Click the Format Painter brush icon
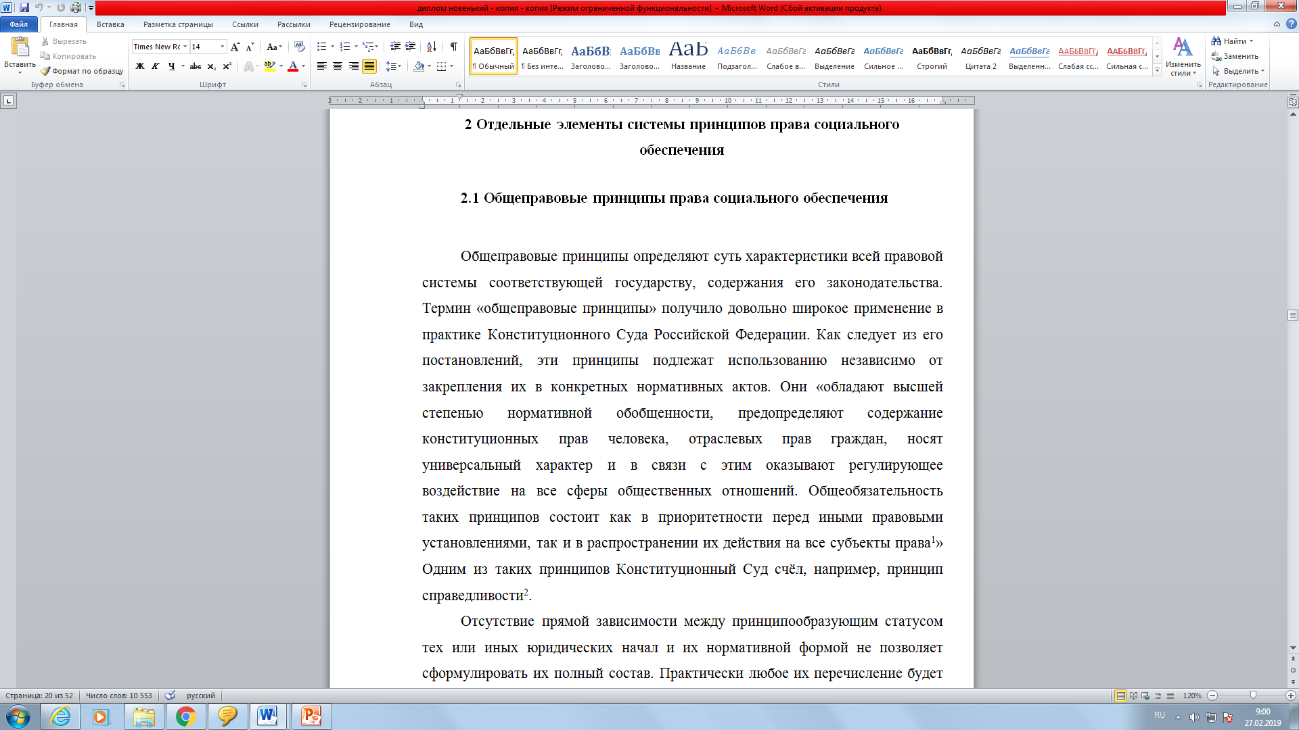Screen dimensions: 1299x730 (45, 71)
